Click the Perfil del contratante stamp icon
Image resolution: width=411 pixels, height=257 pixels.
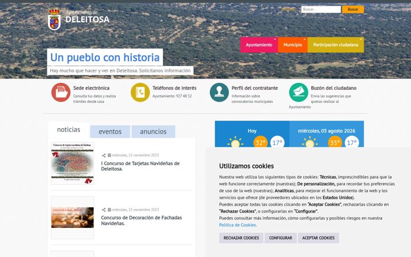[219, 93]
